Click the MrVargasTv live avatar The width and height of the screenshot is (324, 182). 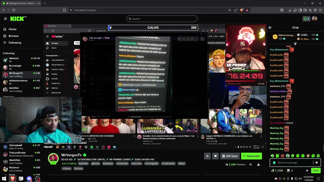tap(53, 158)
